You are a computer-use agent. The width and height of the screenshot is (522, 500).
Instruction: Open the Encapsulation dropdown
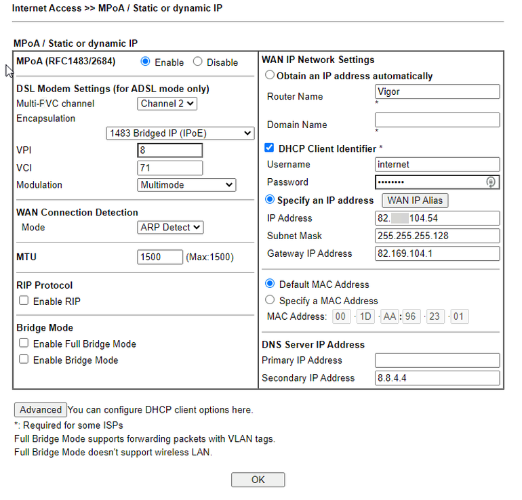[180, 133]
